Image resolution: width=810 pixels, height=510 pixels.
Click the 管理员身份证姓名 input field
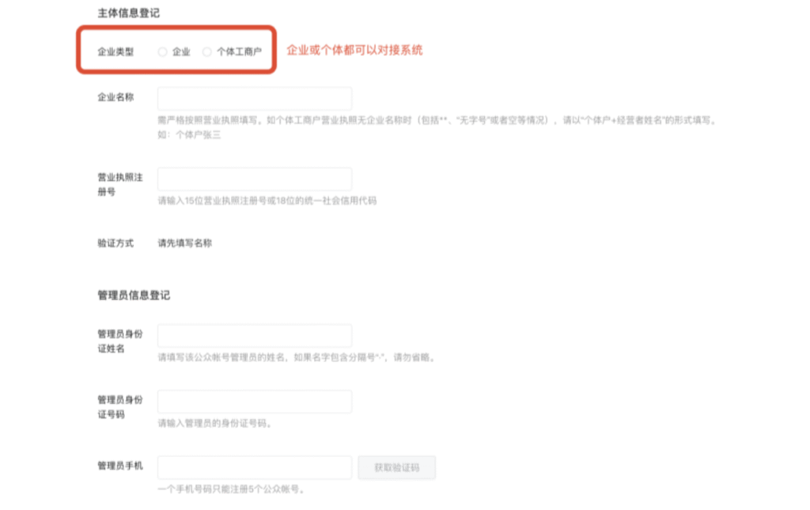click(254, 334)
